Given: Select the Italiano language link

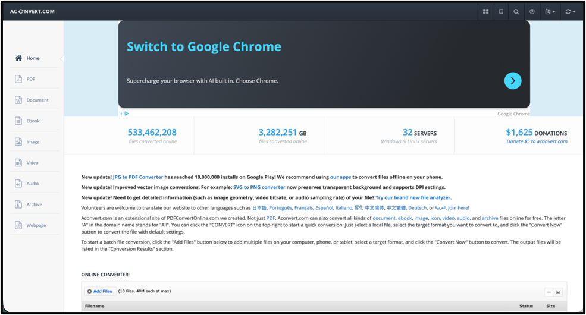Looking at the screenshot, I should 344,208.
